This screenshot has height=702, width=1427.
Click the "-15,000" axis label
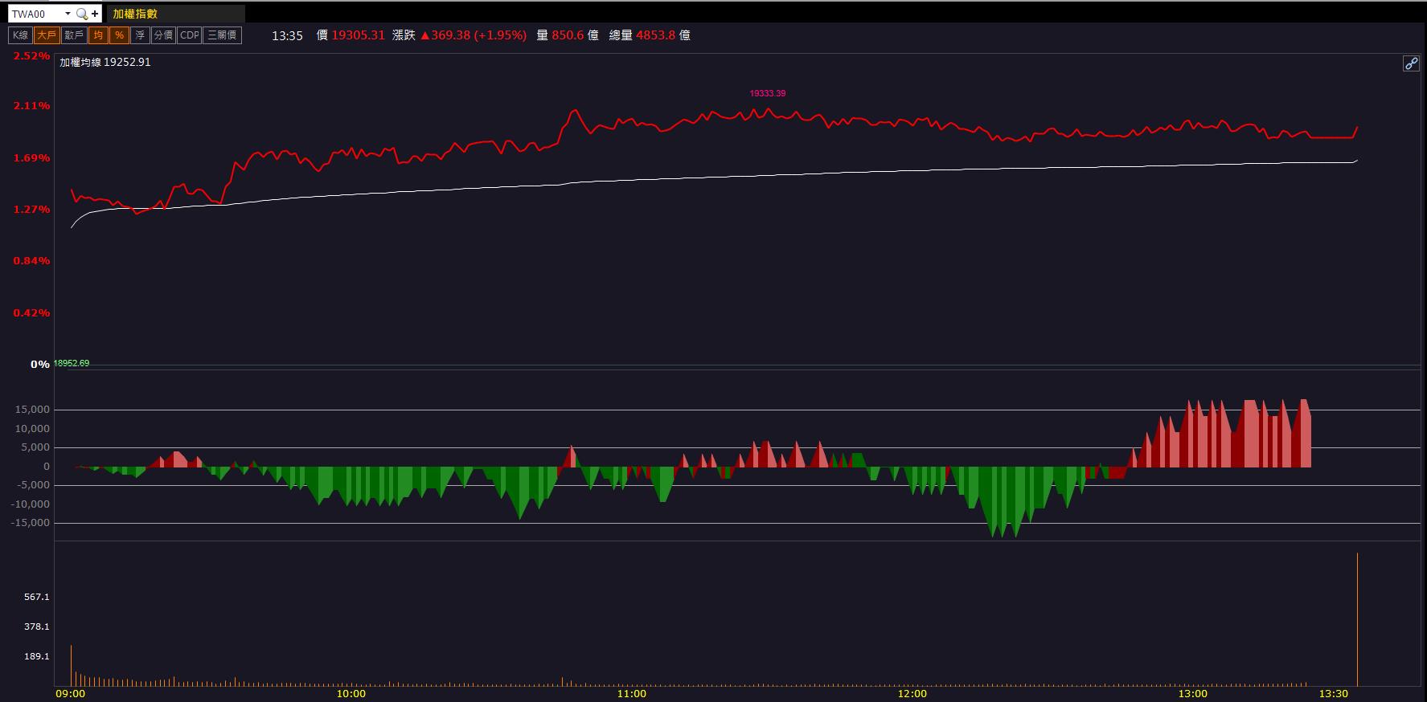31,523
